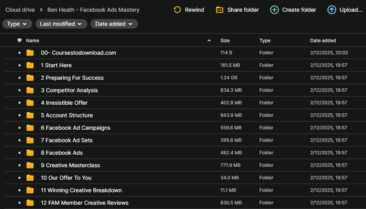
Task: Click the 2/12/2025, 20:02 date cell
Action: pyautogui.click(x=329, y=53)
